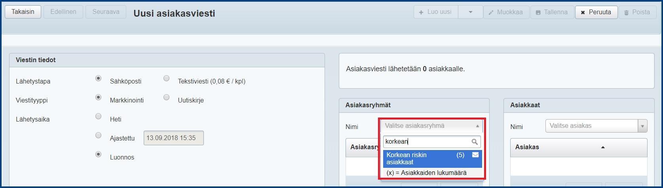The height and width of the screenshot is (188, 663).
Task: Click the Takaisin button
Action: pyautogui.click(x=23, y=12)
